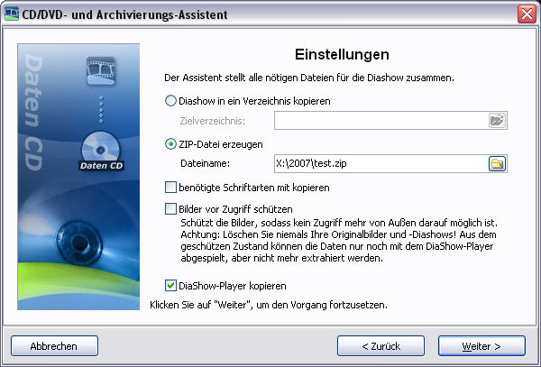Viewport: 541px width, 367px height.
Task: Select the "ZIP-Datei erzeugen" radio button
Action: pos(171,144)
